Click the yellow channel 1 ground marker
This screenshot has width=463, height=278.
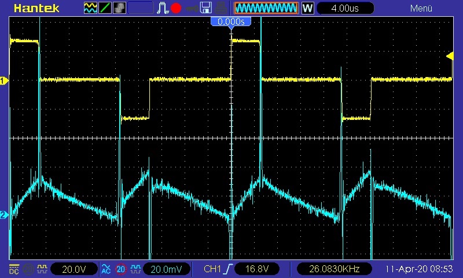pyautogui.click(x=3, y=81)
